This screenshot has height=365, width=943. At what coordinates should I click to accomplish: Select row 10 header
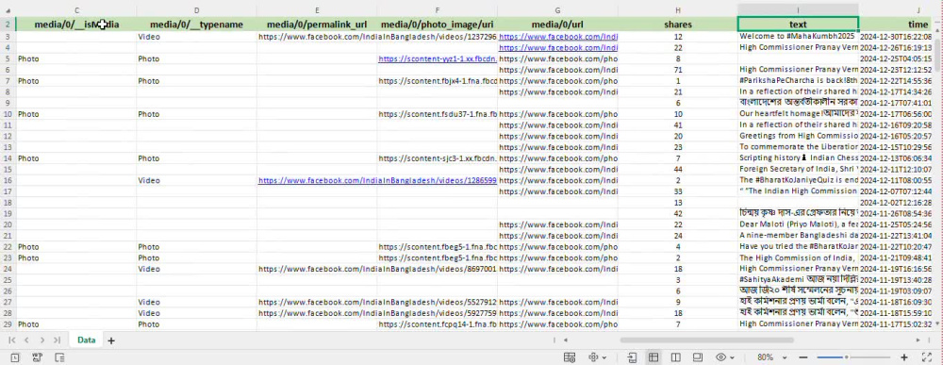[8, 113]
